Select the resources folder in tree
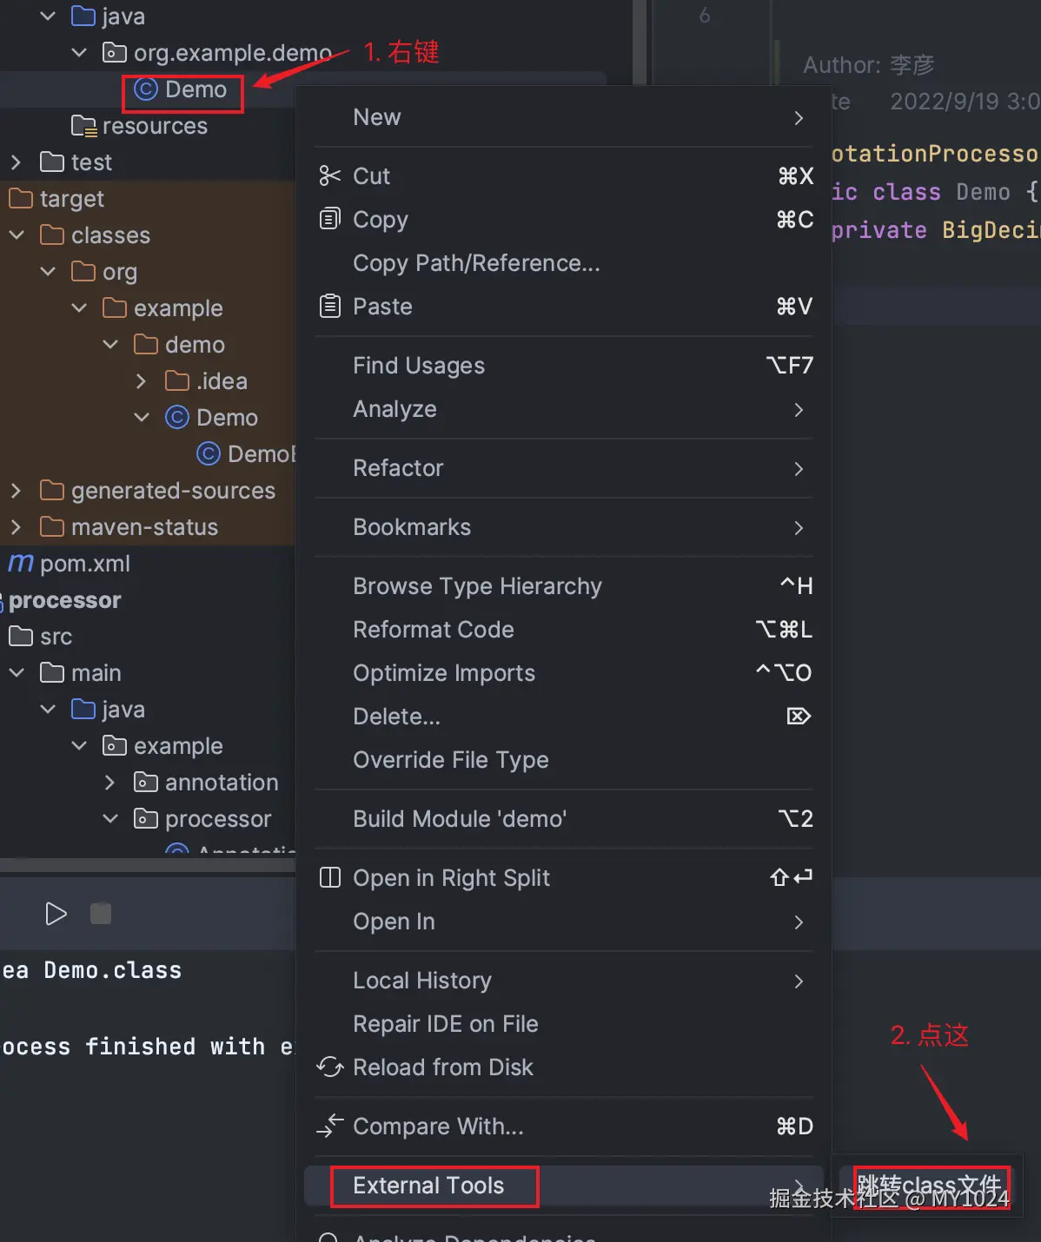This screenshot has height=1242, width=1041. pos(155,126)
